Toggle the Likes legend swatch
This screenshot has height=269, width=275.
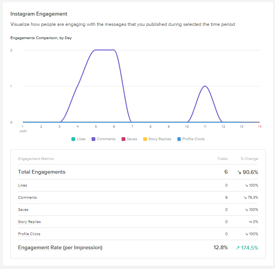73,139
